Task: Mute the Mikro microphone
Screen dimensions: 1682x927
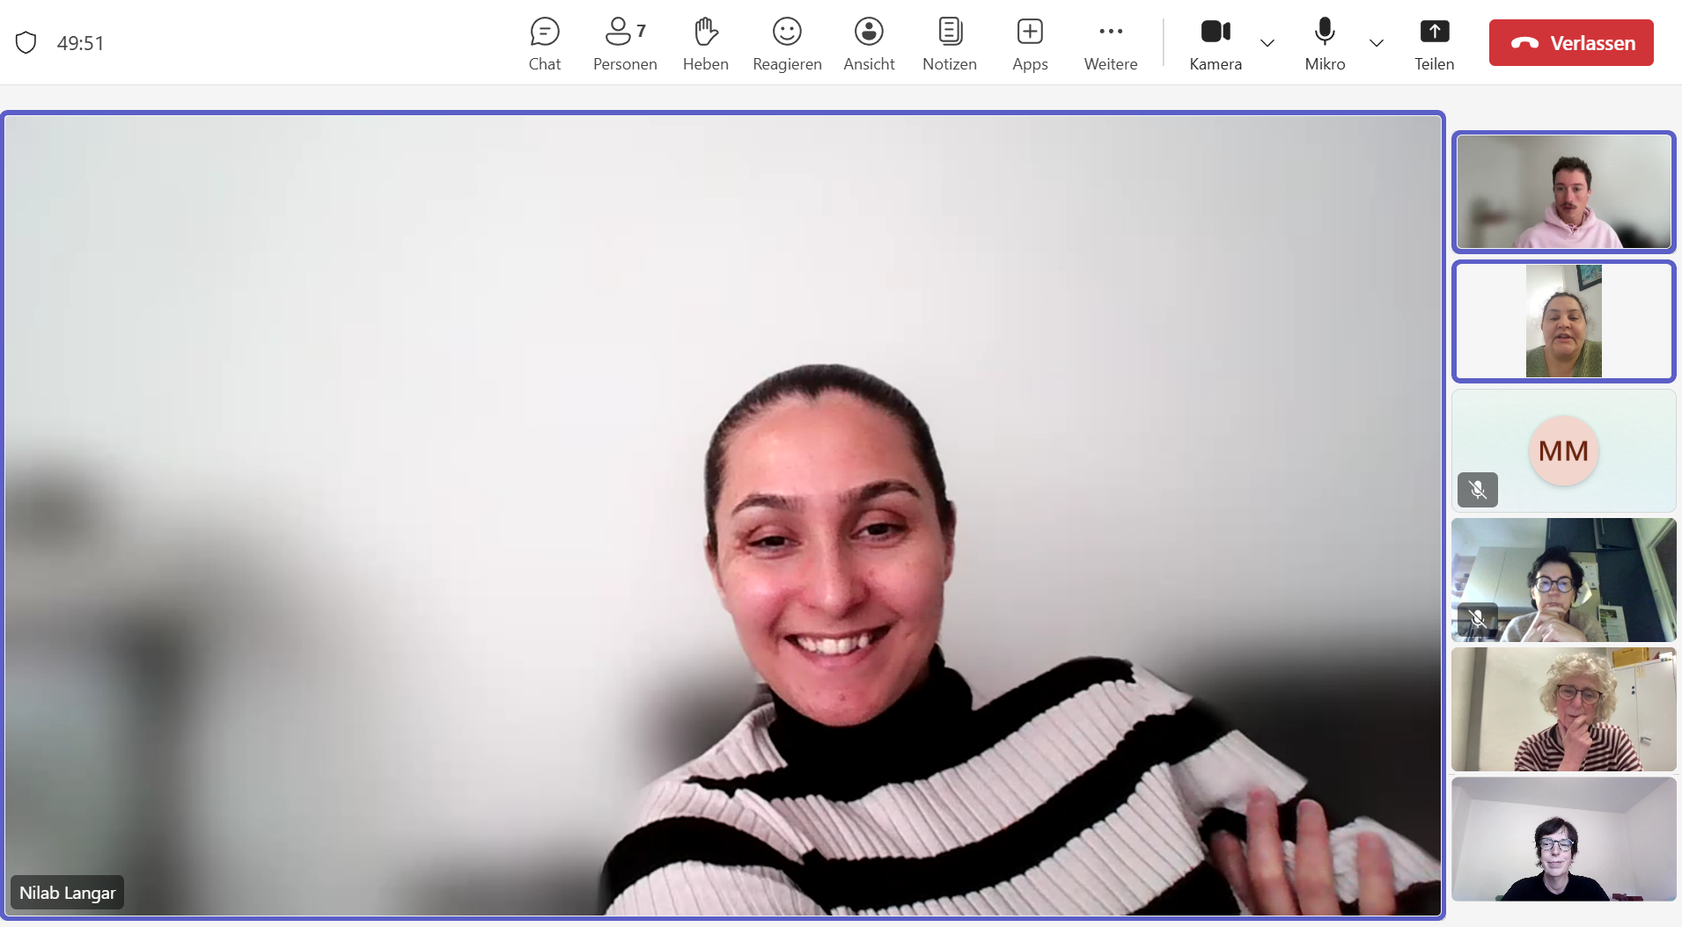Action: [1324, 43]
